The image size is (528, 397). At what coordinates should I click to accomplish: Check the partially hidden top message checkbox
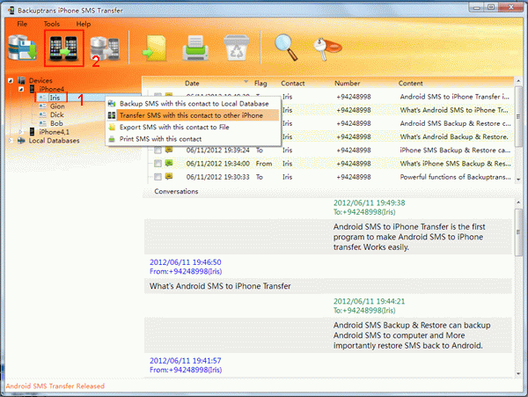click(x=158, y=95)
